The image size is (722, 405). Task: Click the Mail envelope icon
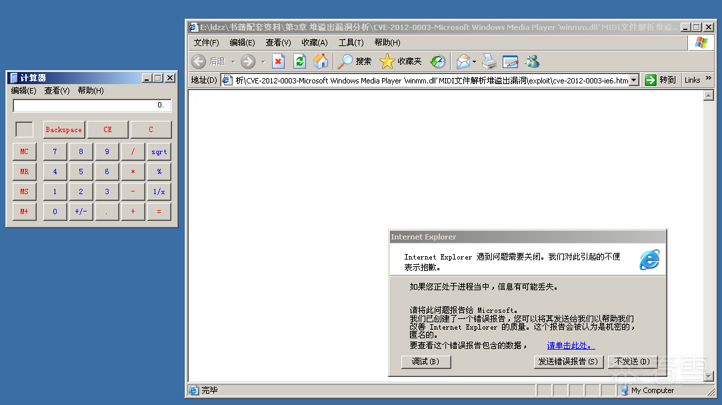pos(463,61)
